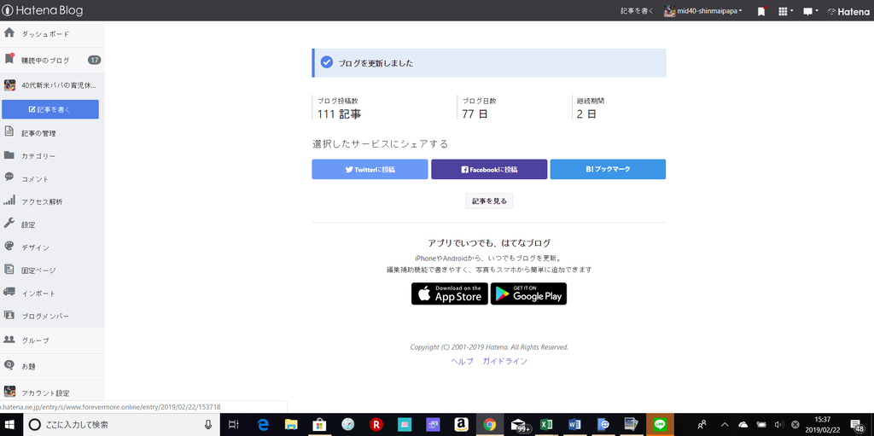The width and height of the screenshot is (874, 436).
Task: Click the Google Play badge
Action: (528, 294)
